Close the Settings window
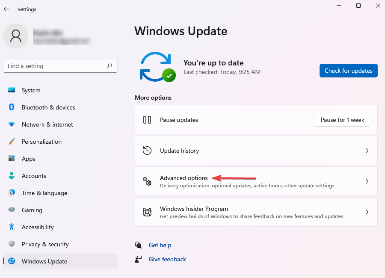 point(378,6)
